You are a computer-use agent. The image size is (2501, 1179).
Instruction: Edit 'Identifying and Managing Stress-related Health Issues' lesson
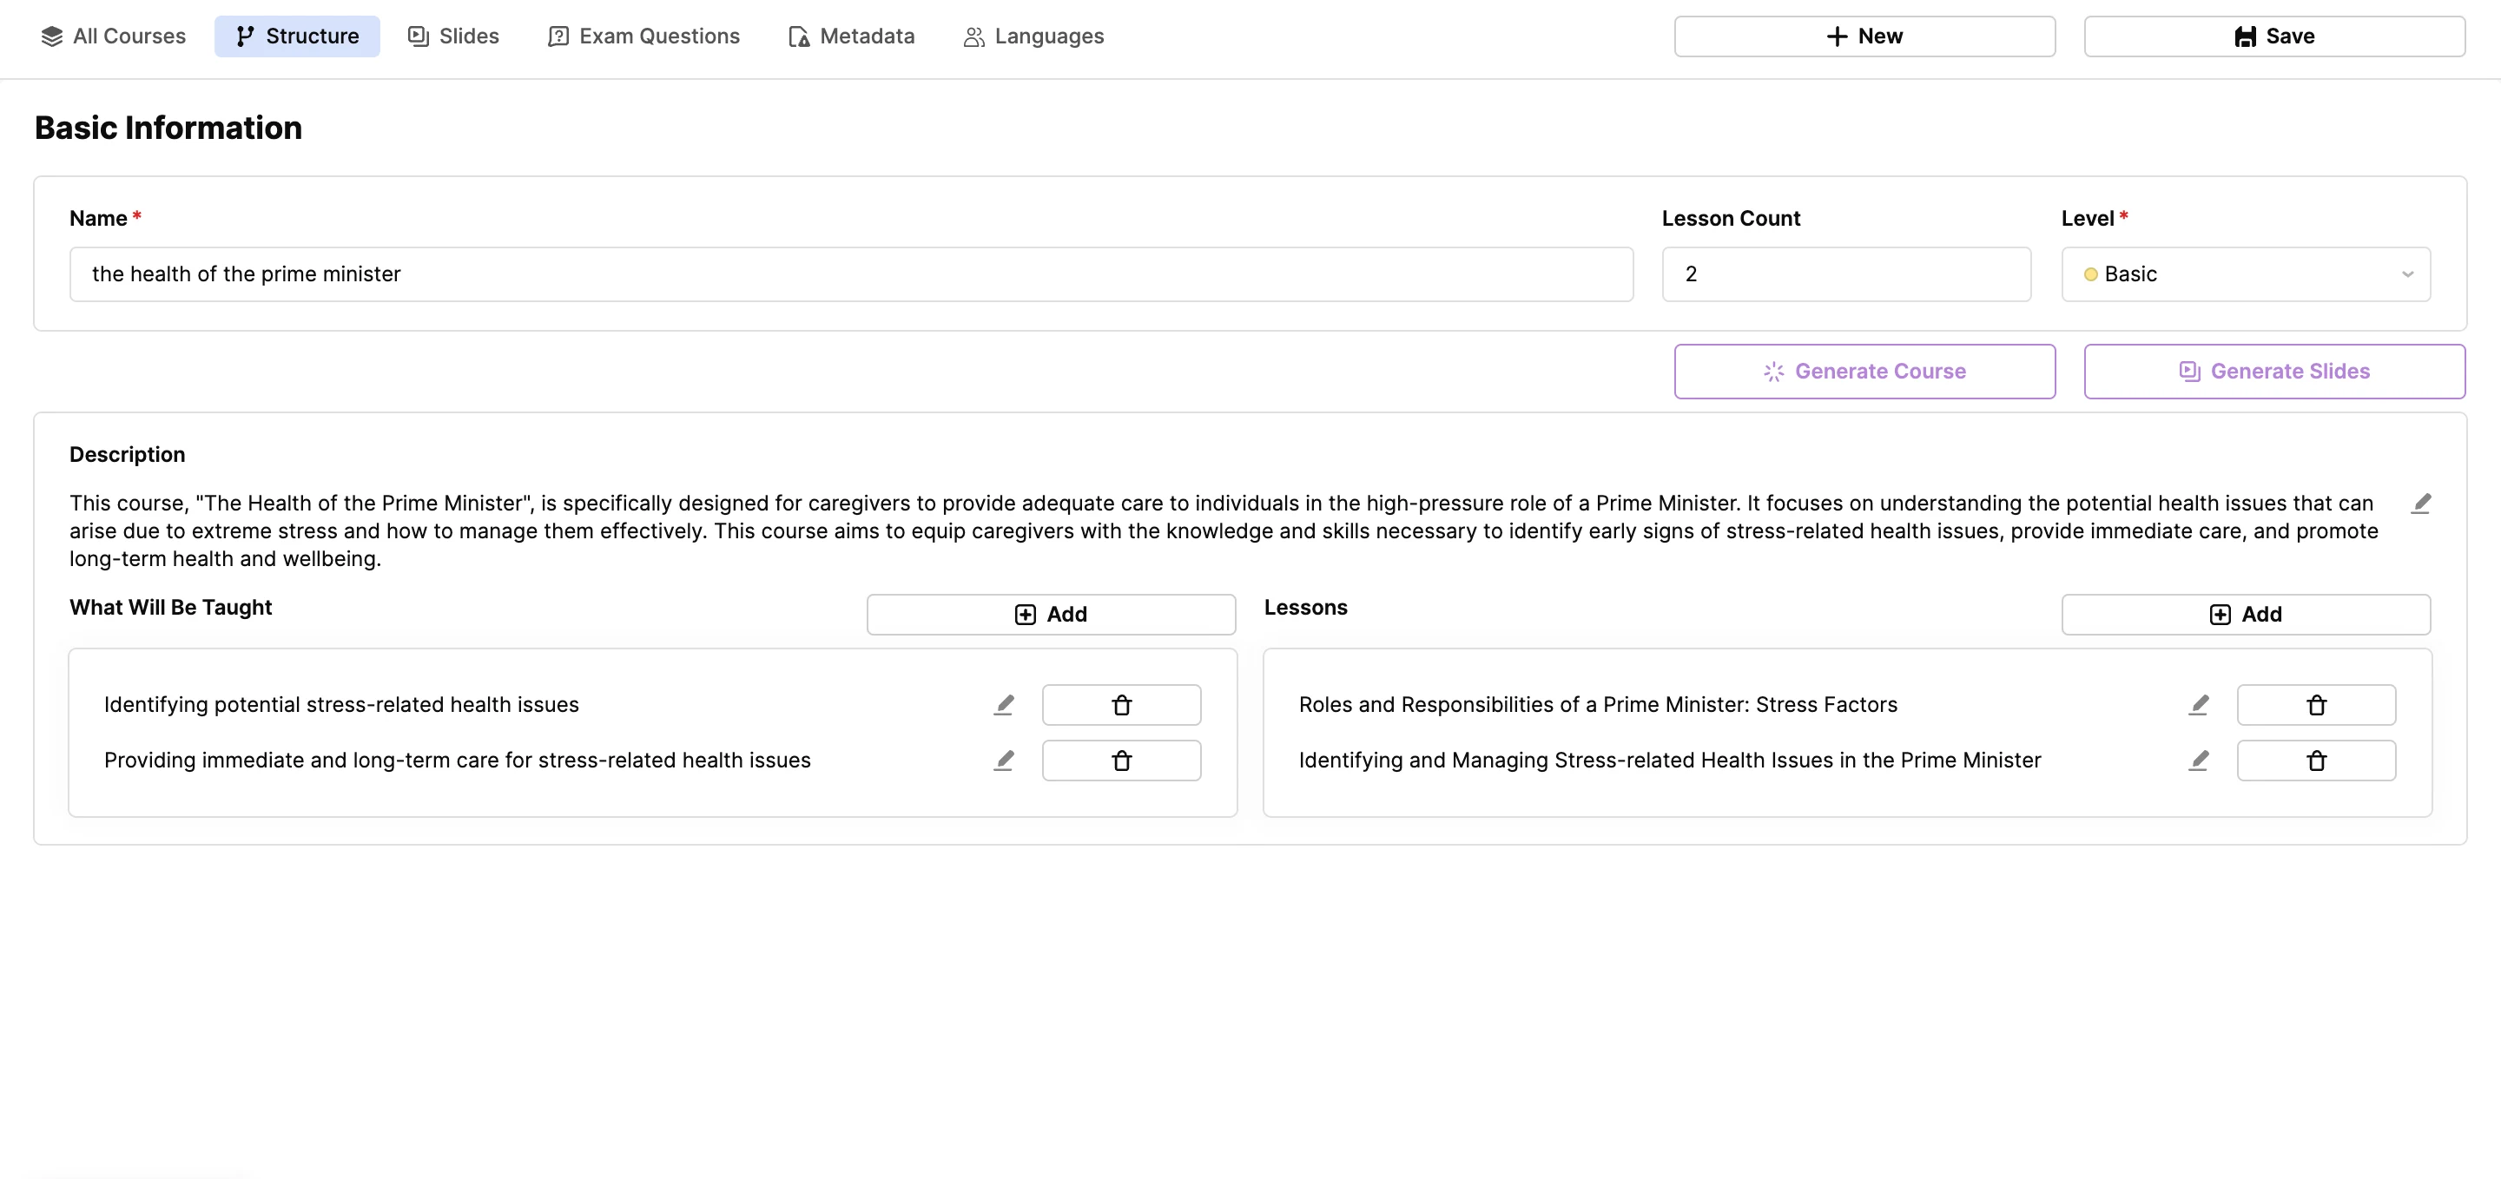click(2198, 760)
